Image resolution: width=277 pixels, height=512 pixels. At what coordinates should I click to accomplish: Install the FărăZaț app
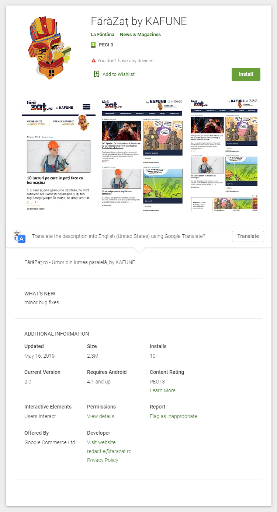coord(246,74)
